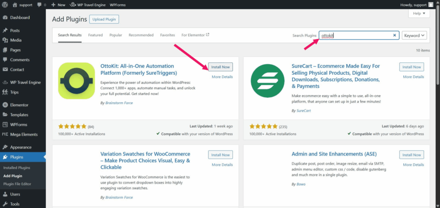Viewport: 440px width, 208px height.
Task: Open Variation Swatches for WooCommerce title link
Action: point(145,161)
